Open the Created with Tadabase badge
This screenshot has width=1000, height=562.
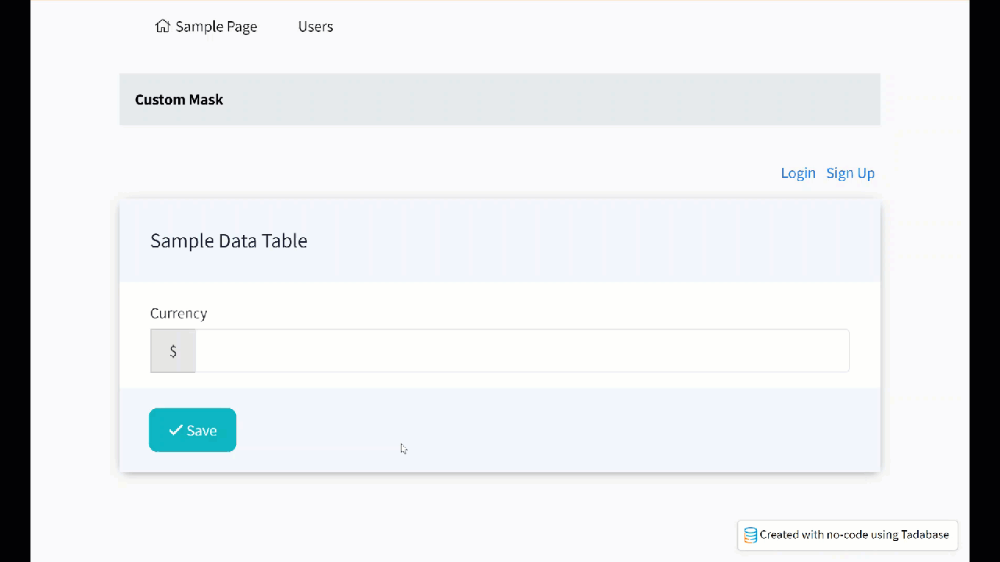[x=848, y=535]
